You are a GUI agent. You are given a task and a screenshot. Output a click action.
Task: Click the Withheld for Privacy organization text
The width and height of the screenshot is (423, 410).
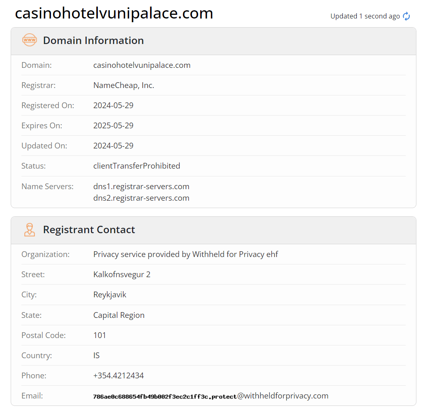click(x=186, y=254)
